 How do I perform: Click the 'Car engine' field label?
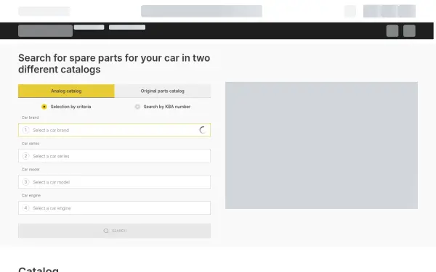click(x=31, y=195)
